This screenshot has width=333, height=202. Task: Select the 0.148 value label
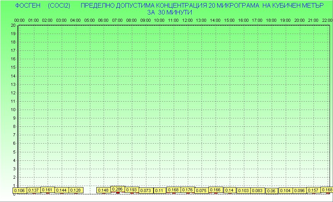[103, 190]
